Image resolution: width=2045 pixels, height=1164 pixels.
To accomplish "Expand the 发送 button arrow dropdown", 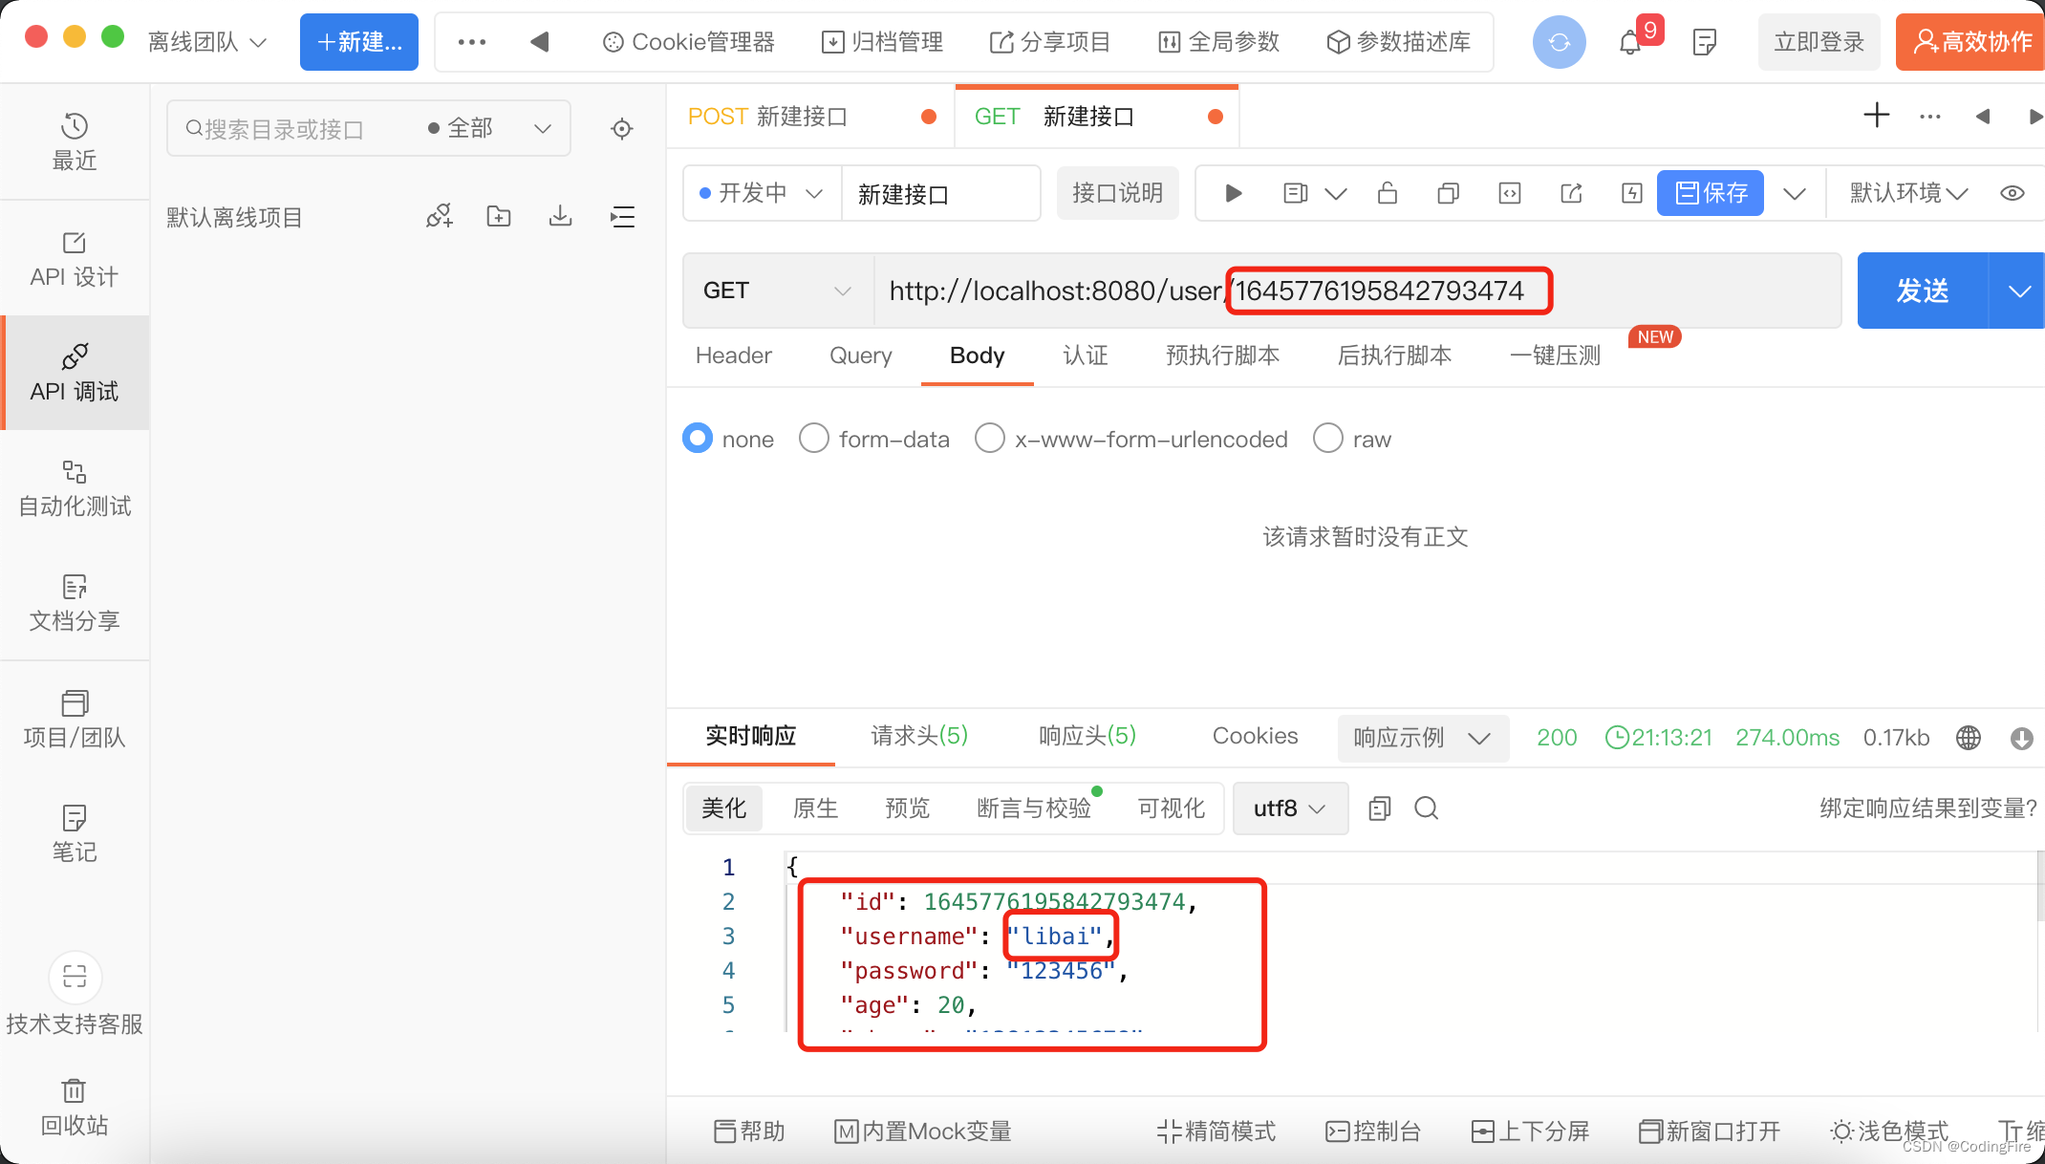I will coord(2018,291).
